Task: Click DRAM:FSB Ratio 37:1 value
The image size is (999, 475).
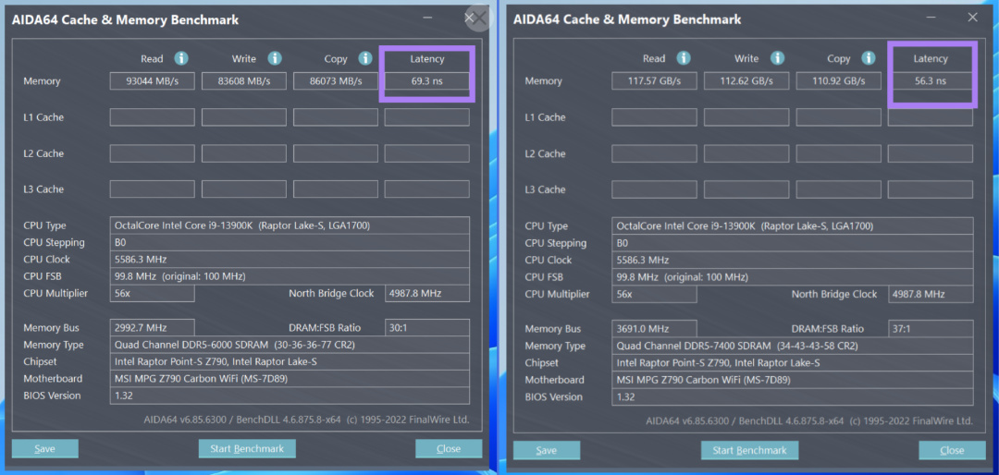Action: click(x=931, y=329)
